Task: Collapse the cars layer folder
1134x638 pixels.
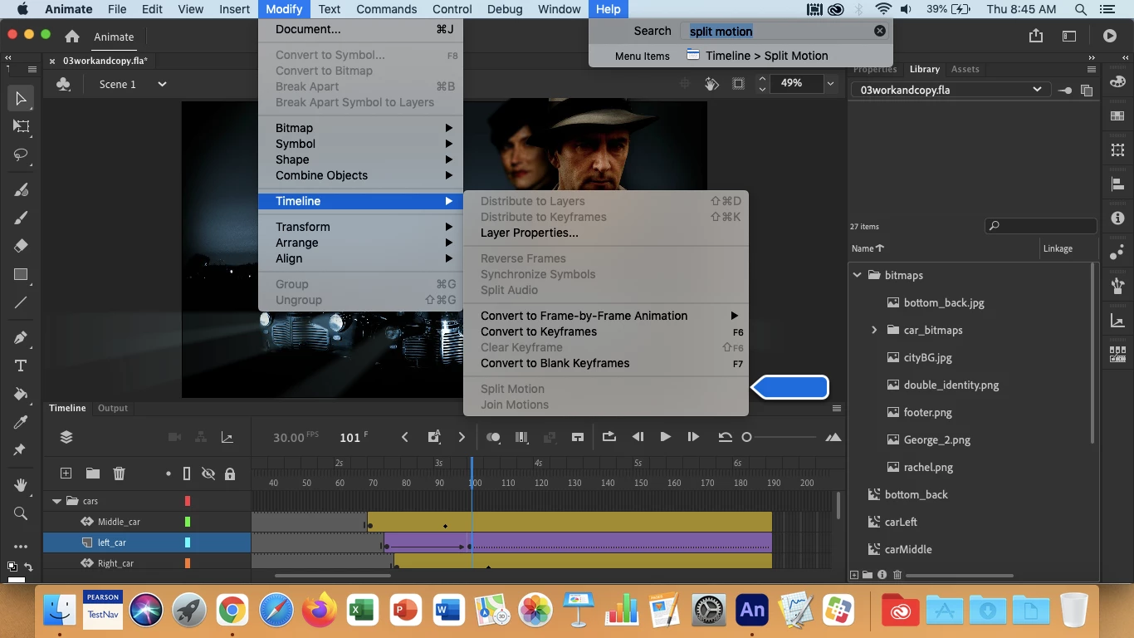Action: click(56, 501)
